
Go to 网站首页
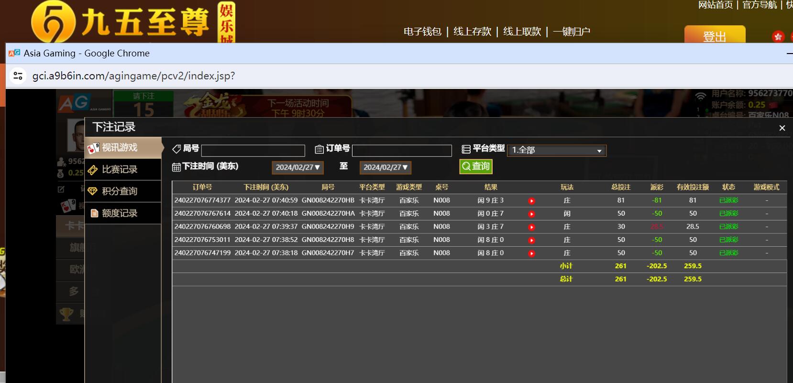point(716,5)
